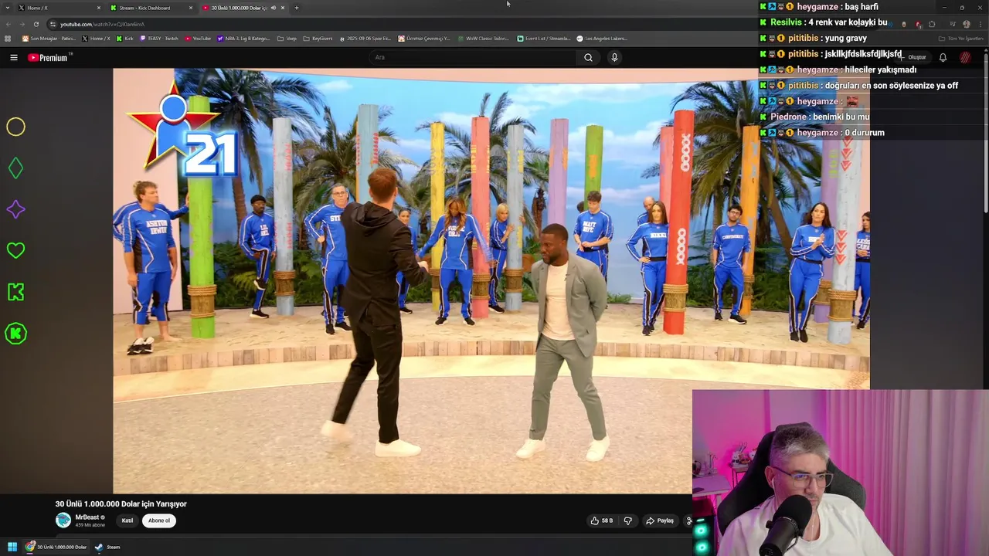Open the Kick bookmark

click(125, 39)
